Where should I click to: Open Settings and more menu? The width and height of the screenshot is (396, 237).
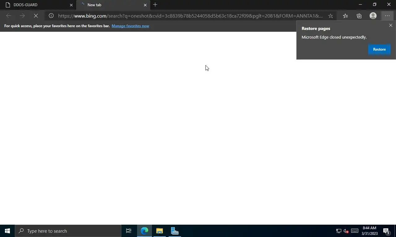[387, 16]
